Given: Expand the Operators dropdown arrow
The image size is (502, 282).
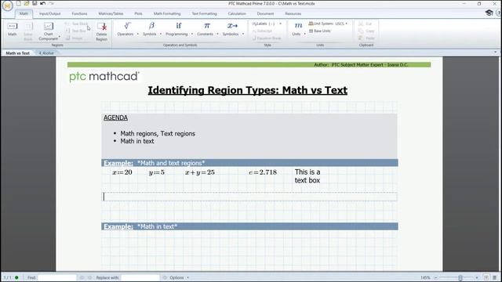Looking at the screenshot, I should tap(138, 34).
